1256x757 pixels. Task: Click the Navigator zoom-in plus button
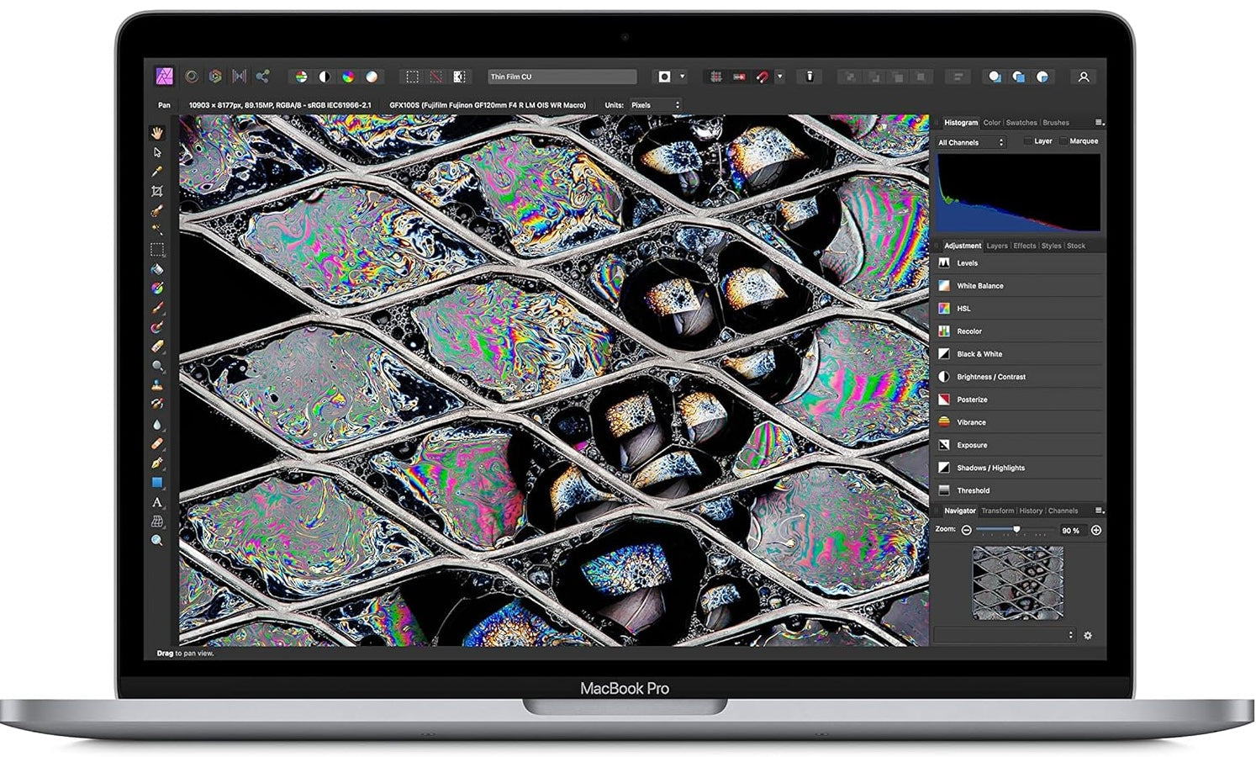click(x=1095, y=530)
